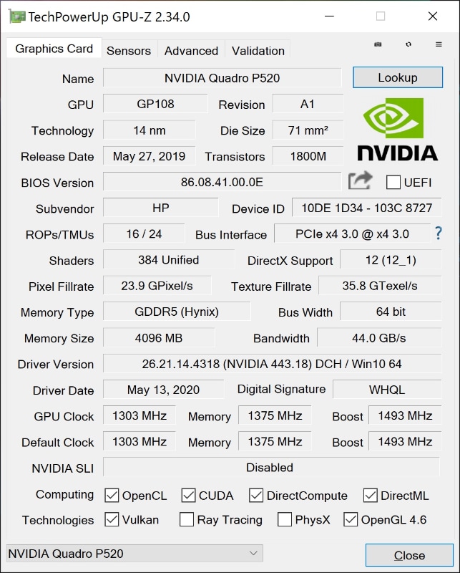Switch to the Sensors tab
Viewport: 460px width, 573px height.
click(x=129, y=50)
